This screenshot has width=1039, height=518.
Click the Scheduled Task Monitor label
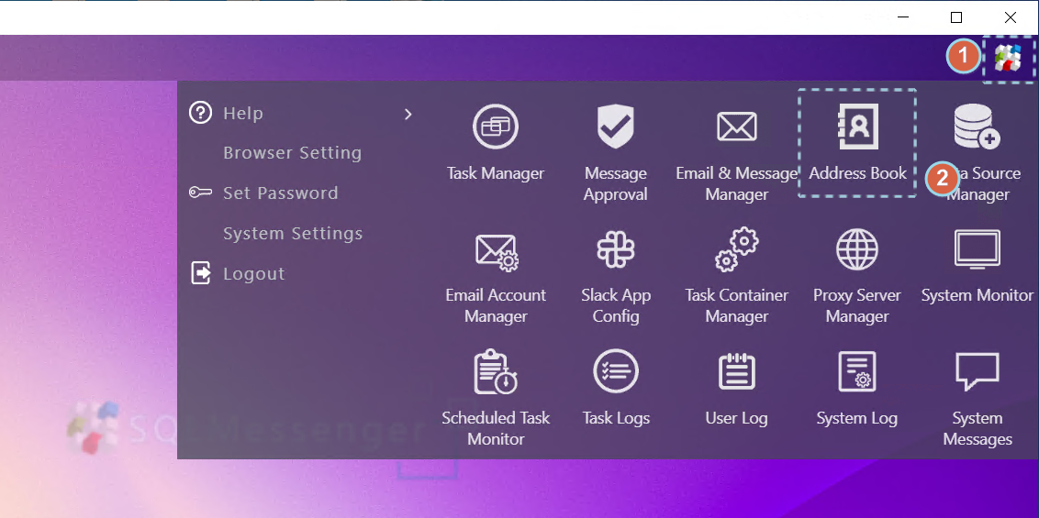pos(496,429)
